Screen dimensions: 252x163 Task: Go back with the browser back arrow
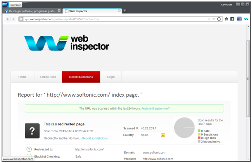[8, 19]
